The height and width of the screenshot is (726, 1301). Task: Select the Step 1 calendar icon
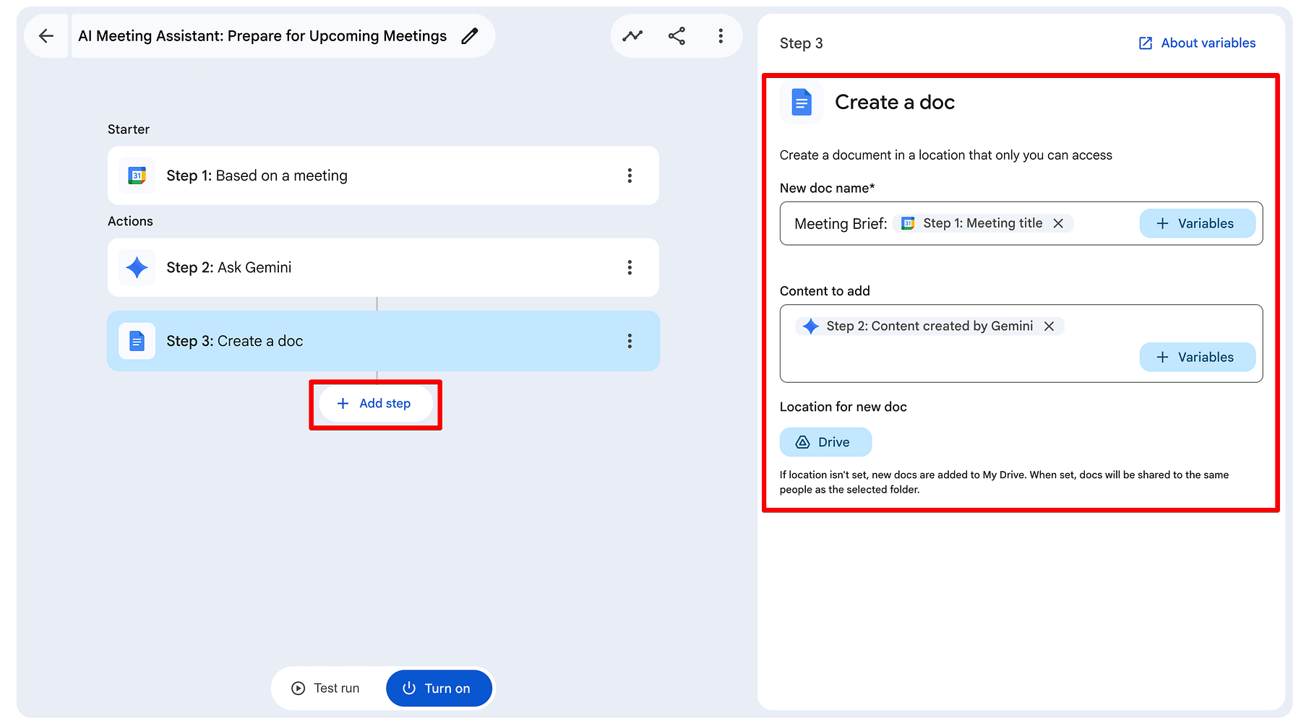(137, 176)
